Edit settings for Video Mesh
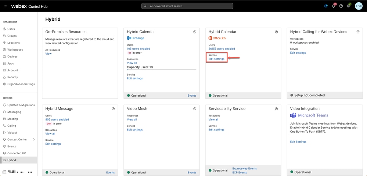This screenshot has height=176, width=367. click(135, 130)
